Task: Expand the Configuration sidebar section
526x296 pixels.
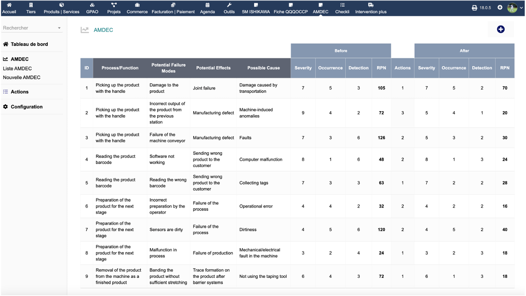Action: [26, 107]
